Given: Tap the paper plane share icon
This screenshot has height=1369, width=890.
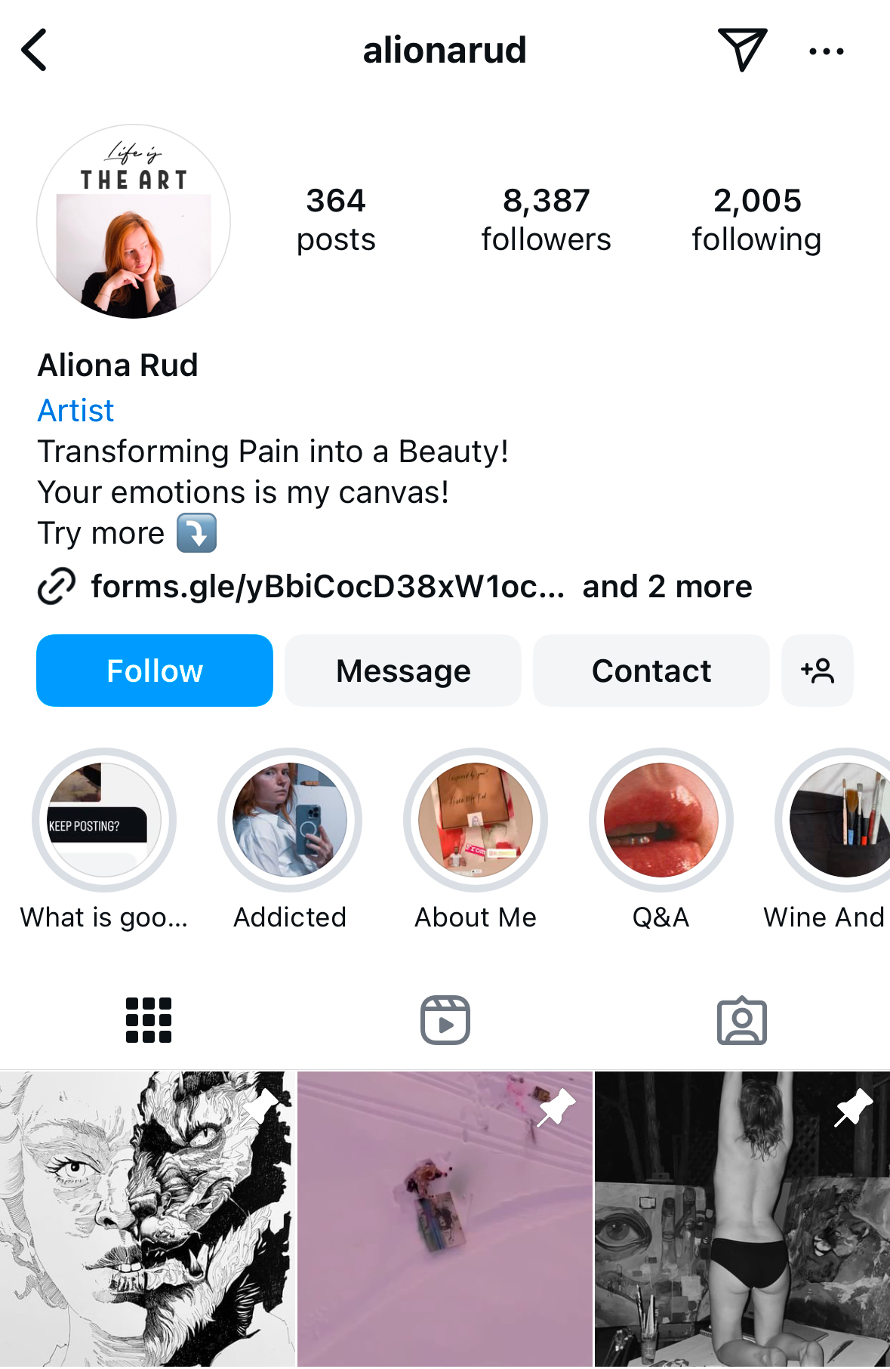Looking at the screenshot, I should point(742,50).
